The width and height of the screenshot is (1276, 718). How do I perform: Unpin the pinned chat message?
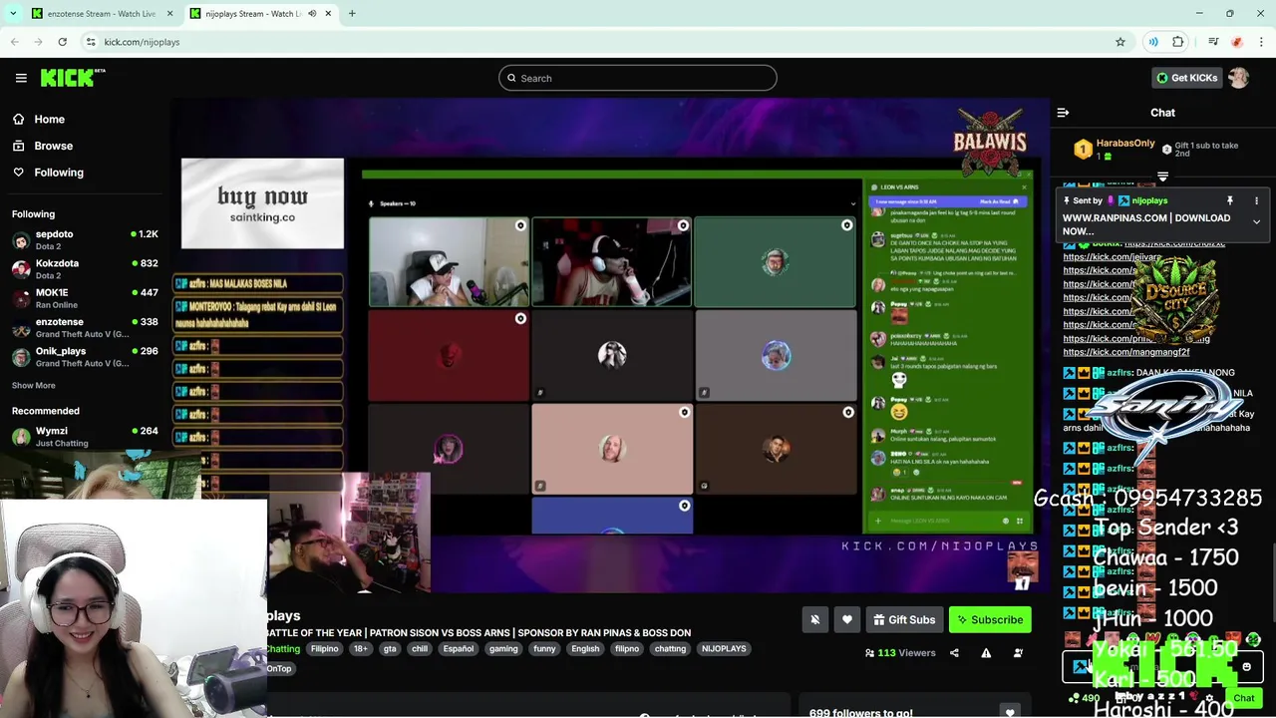click(1230, 200)
